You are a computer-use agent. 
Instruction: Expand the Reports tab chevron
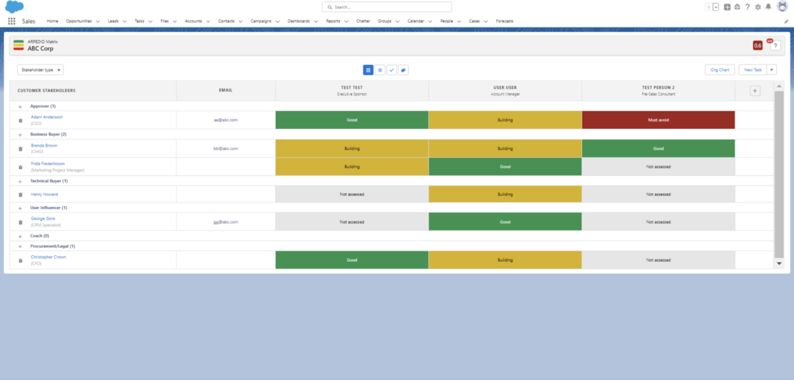(x=346, y=21)
